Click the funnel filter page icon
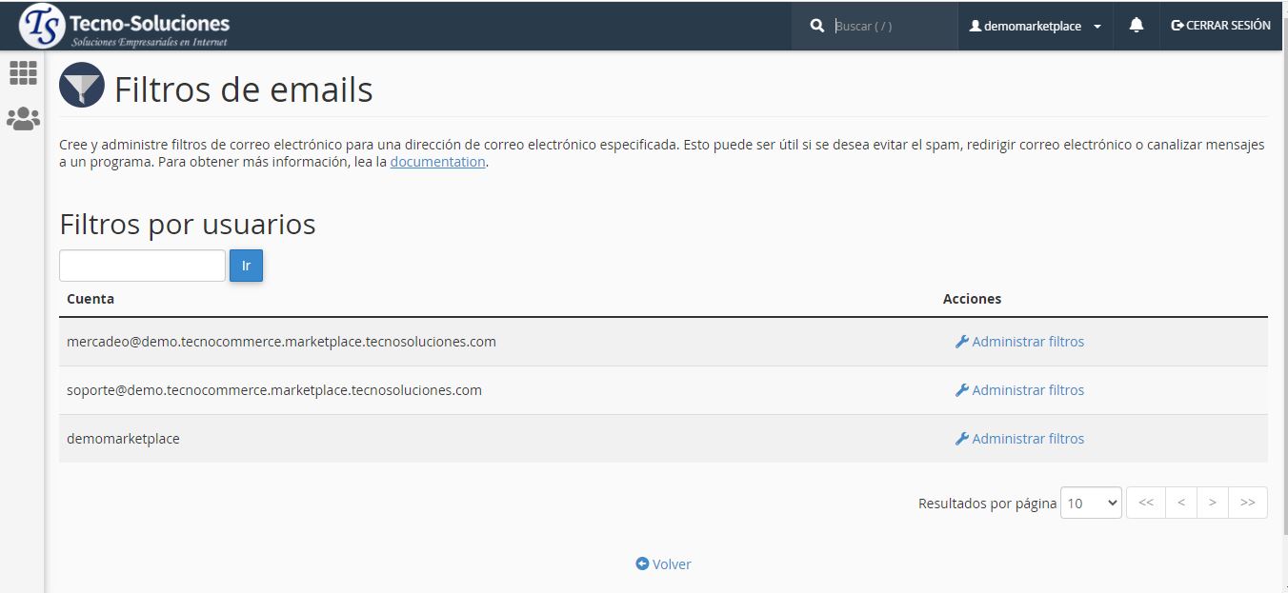The height and width of the screenshot is (593, 1288). [x=82, y=86]
